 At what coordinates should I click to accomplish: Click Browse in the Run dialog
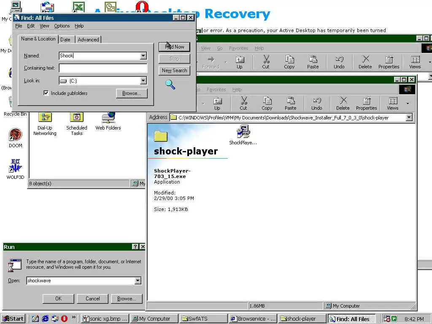127,299
